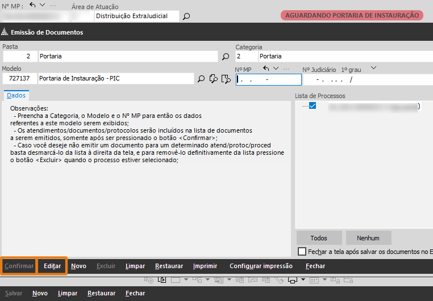Click into the focused Nº MP input field

pos(268,80)
